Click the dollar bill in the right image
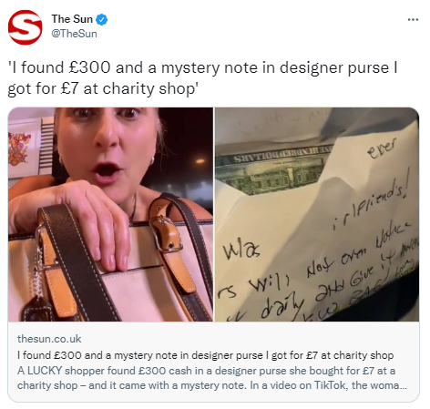 click(273, 170)
